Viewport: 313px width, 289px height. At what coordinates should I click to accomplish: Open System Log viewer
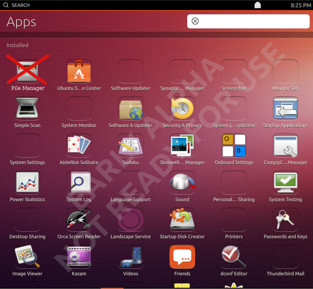pos(79,183)
